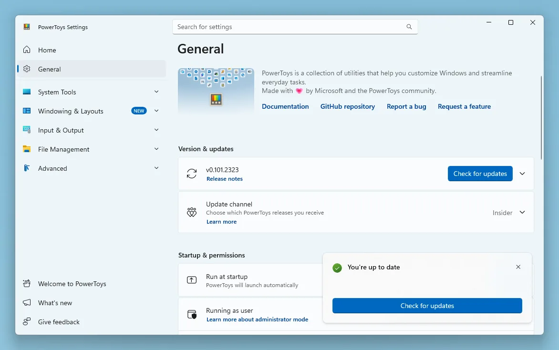Expand the Input & Output chevron

tap(156, 130)
